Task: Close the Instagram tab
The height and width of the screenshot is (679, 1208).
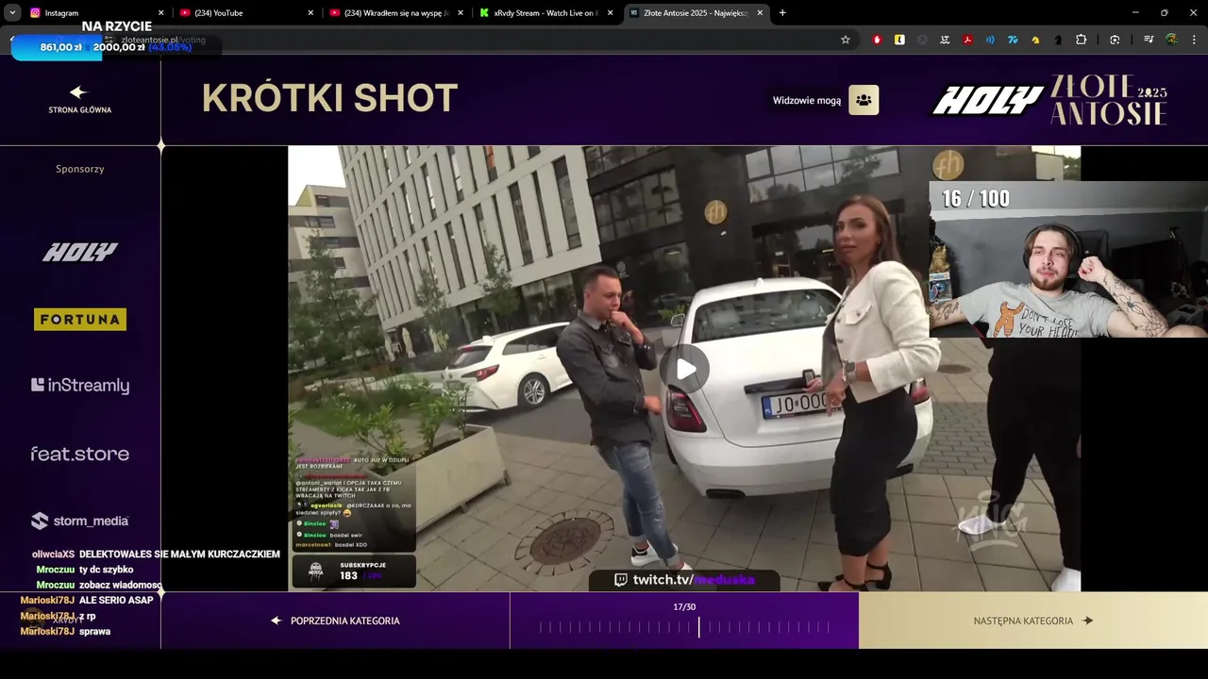Action: [160, 13]
